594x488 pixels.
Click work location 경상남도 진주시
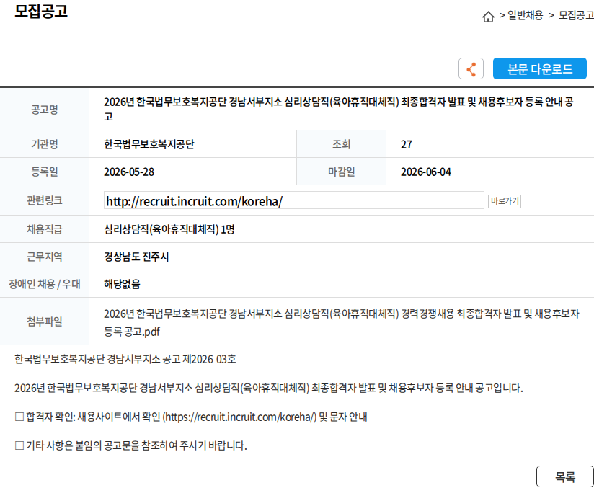(x=136, y=257)
